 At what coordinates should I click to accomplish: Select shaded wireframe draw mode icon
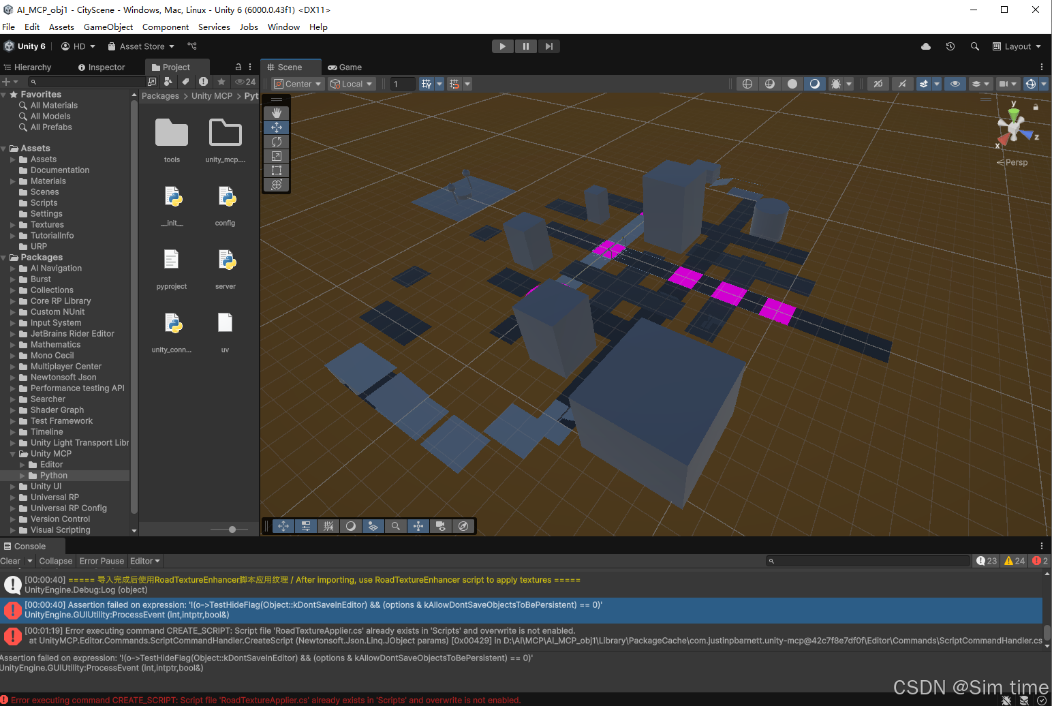tap(770, 84)
